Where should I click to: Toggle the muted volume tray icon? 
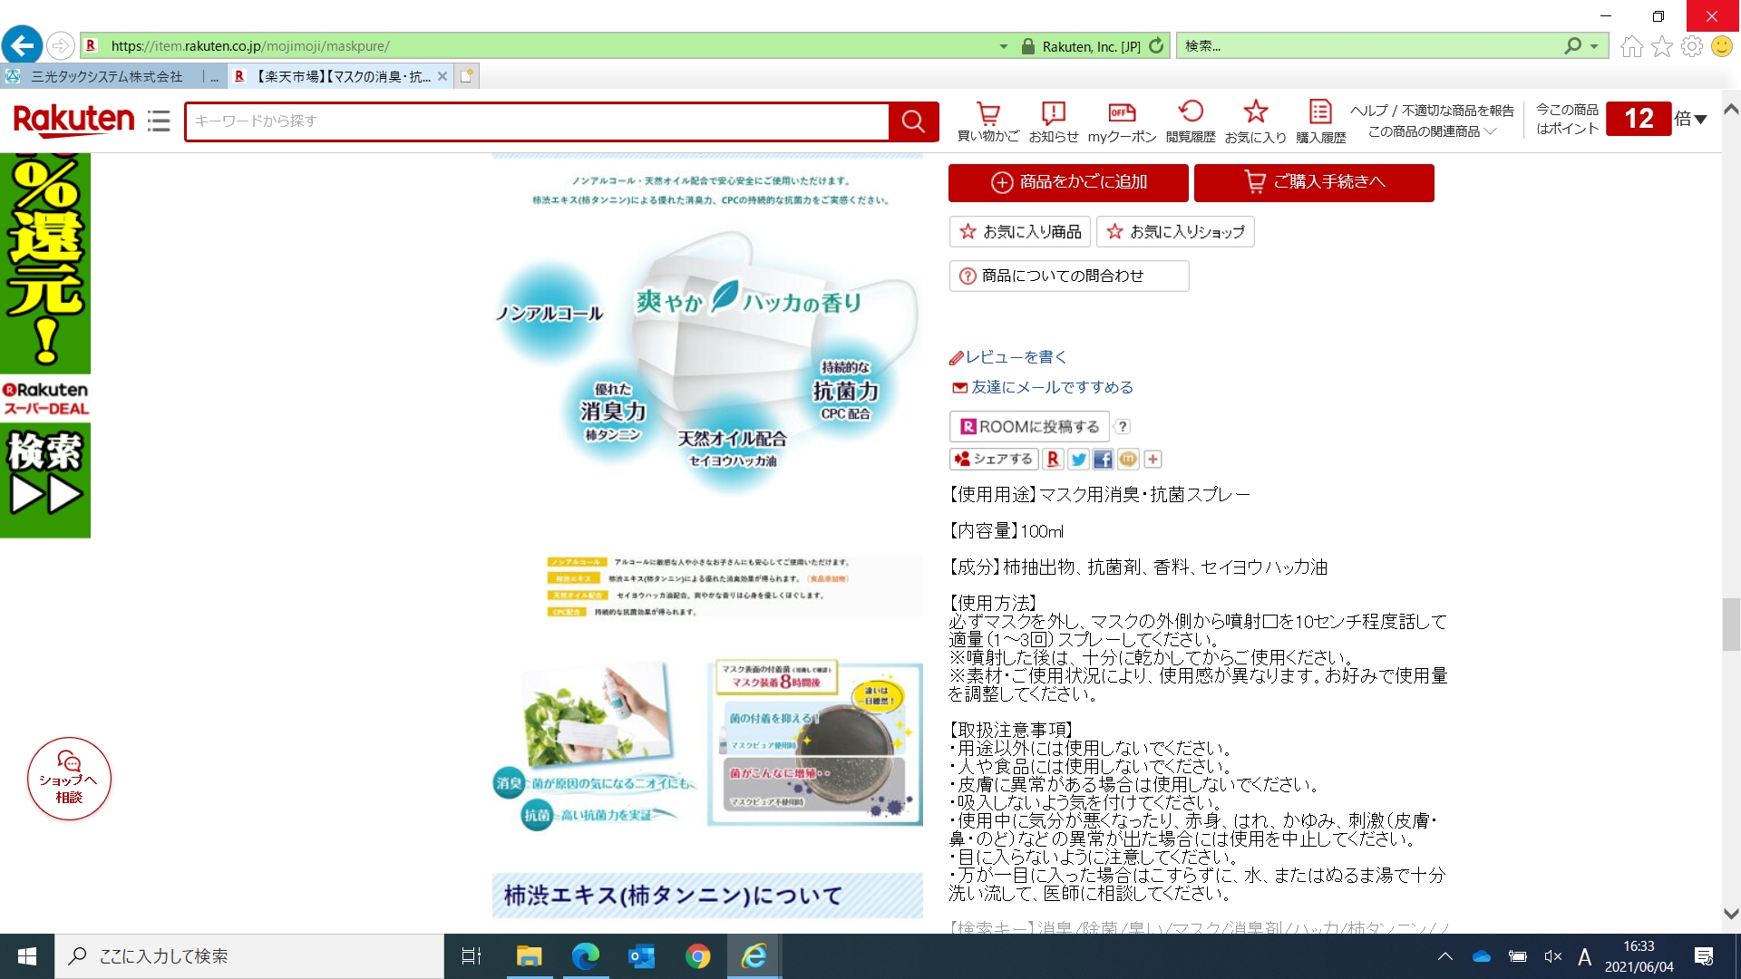[x=1552, y=956]
